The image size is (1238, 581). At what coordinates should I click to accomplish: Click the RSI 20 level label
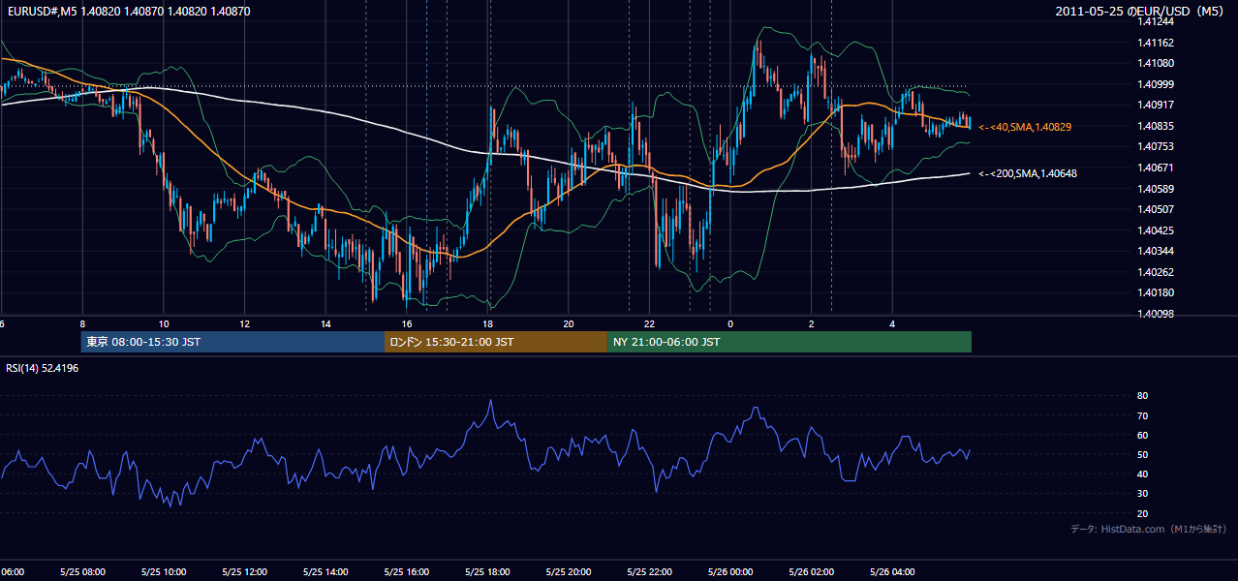tap(1142, 513)
